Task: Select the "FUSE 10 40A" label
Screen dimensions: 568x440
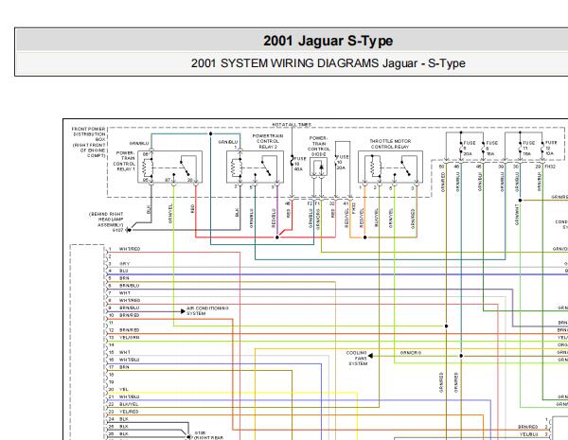Action: click(x=299, y=164)
